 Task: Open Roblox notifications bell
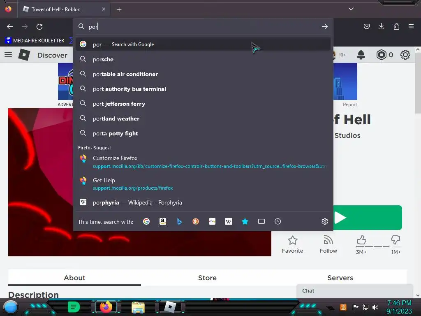click(x=361, y=55)
